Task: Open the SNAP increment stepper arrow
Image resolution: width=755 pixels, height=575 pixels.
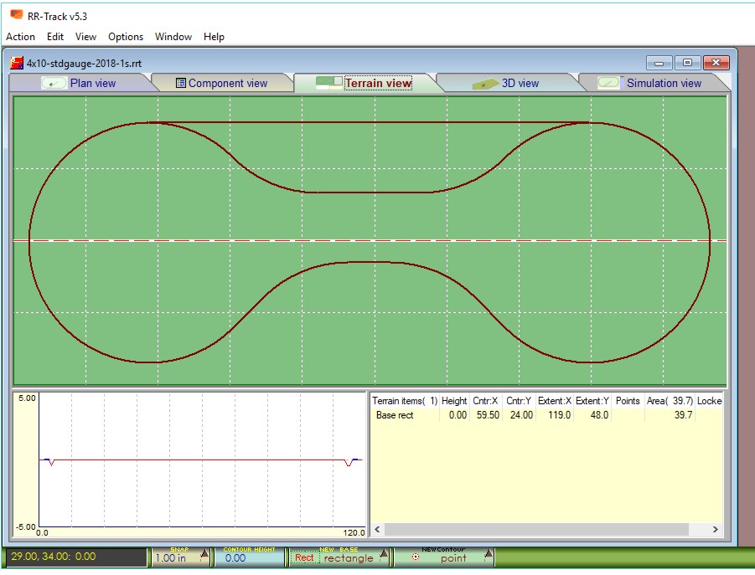Action: pos(204,554)
